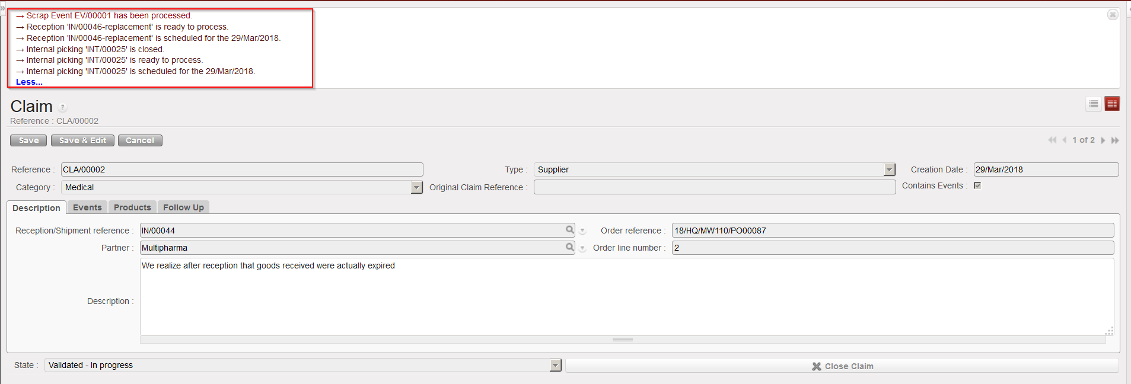Click the Close Claim button
Screen dimensions: 1131x384
pyautogui.click(x=842, y=366)
